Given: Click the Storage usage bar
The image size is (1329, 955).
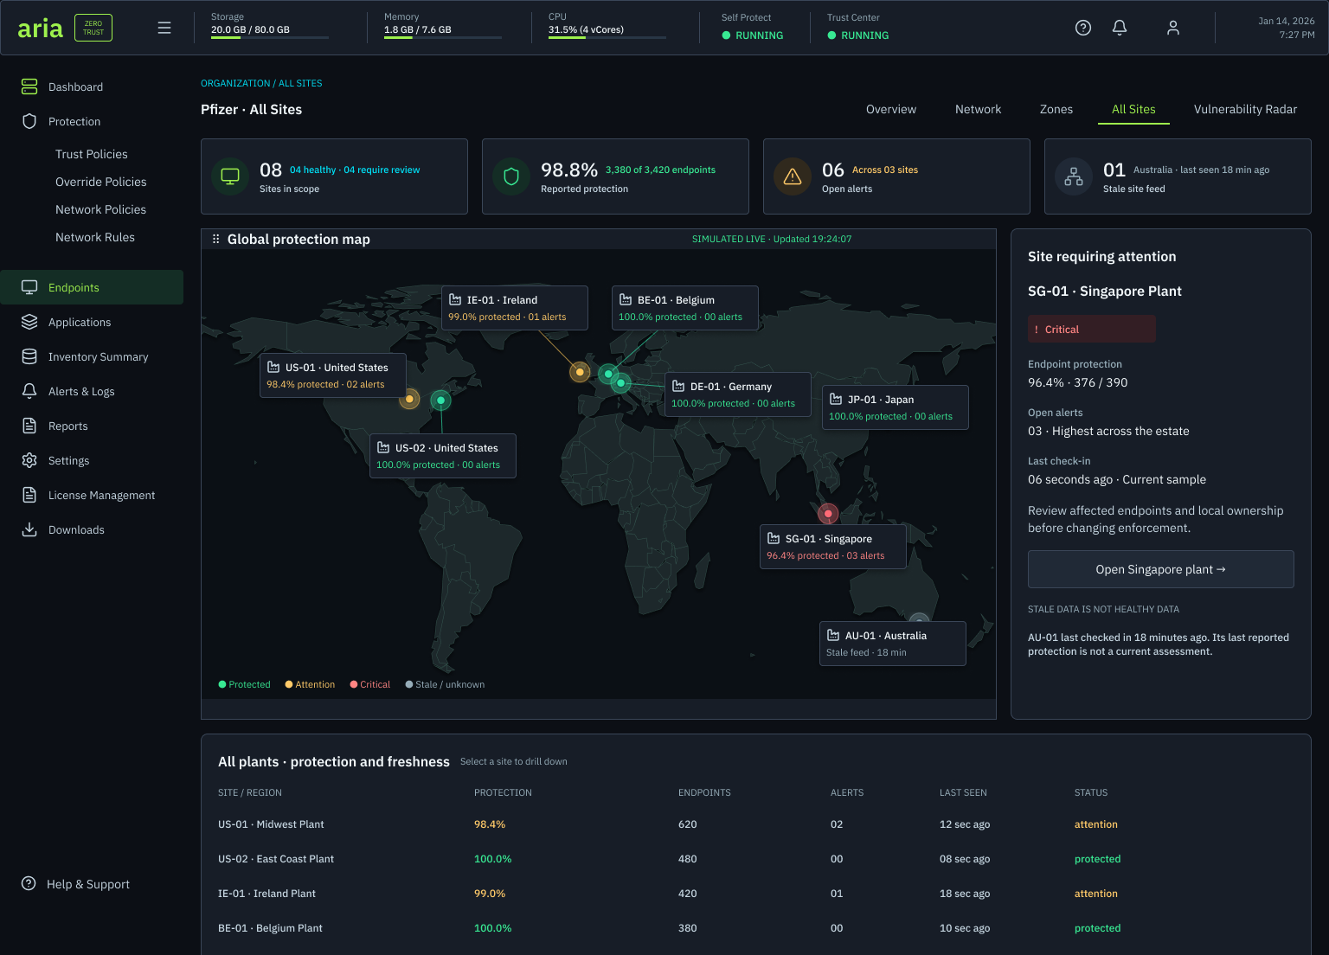Looking at the screenshot, I should [x=270, y=37].
